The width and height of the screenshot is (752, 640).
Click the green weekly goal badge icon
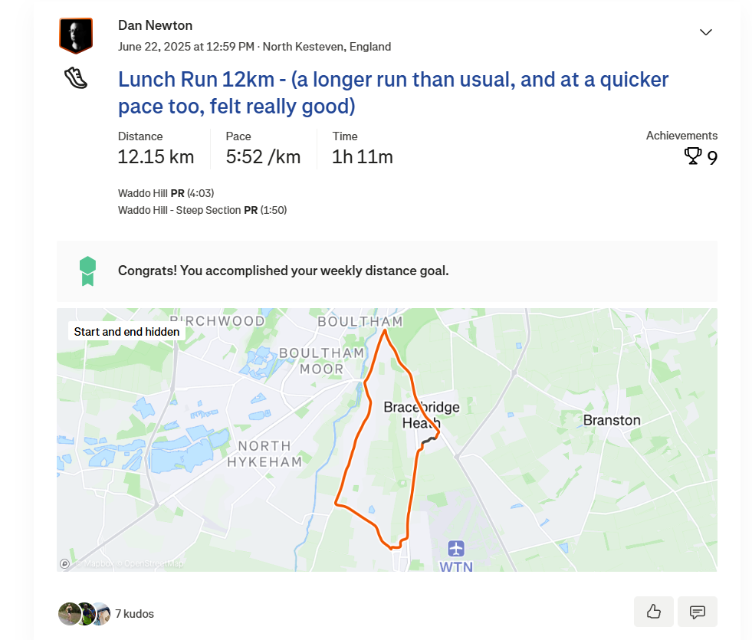pos(87,271)
